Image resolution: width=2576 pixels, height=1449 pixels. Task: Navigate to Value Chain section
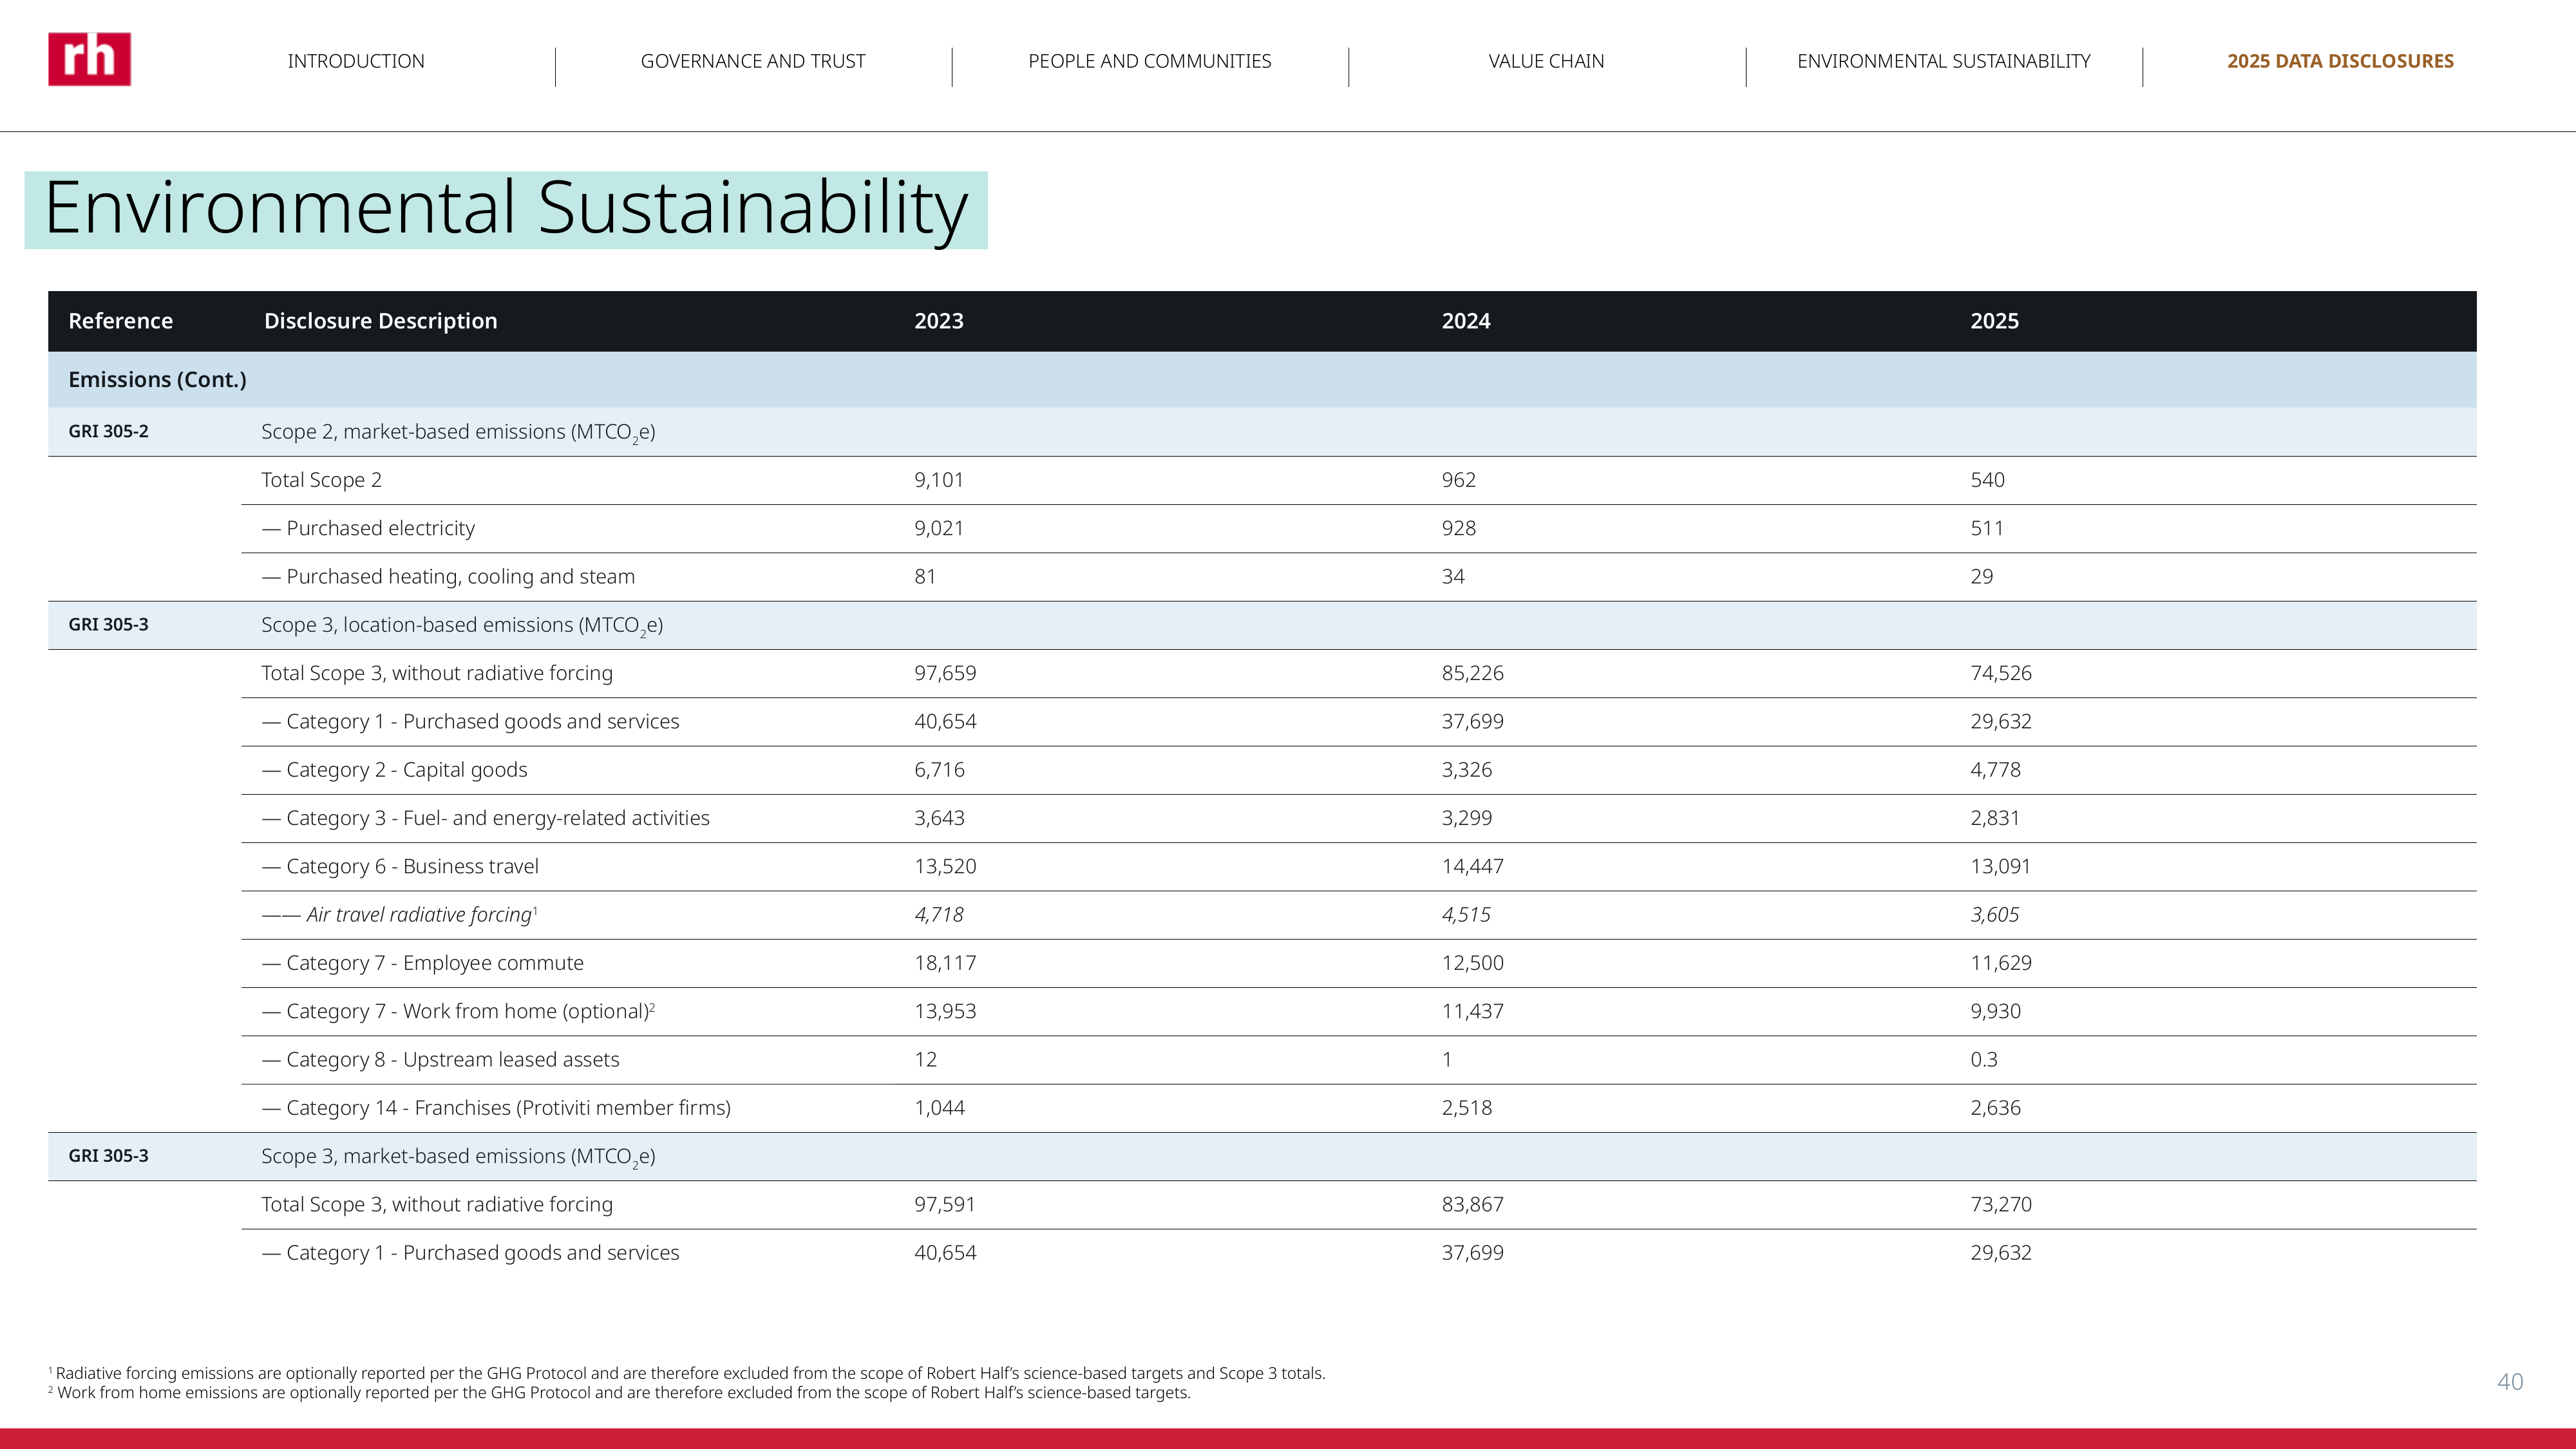(x=1546, y=61)
